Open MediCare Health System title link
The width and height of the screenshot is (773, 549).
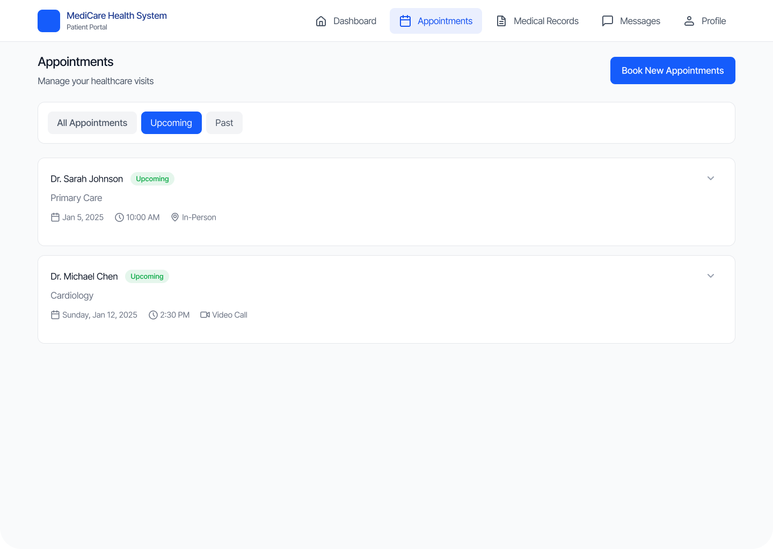coord(116,16)
